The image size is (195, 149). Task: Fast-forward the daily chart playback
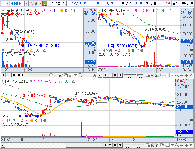[x=120, y=145]
